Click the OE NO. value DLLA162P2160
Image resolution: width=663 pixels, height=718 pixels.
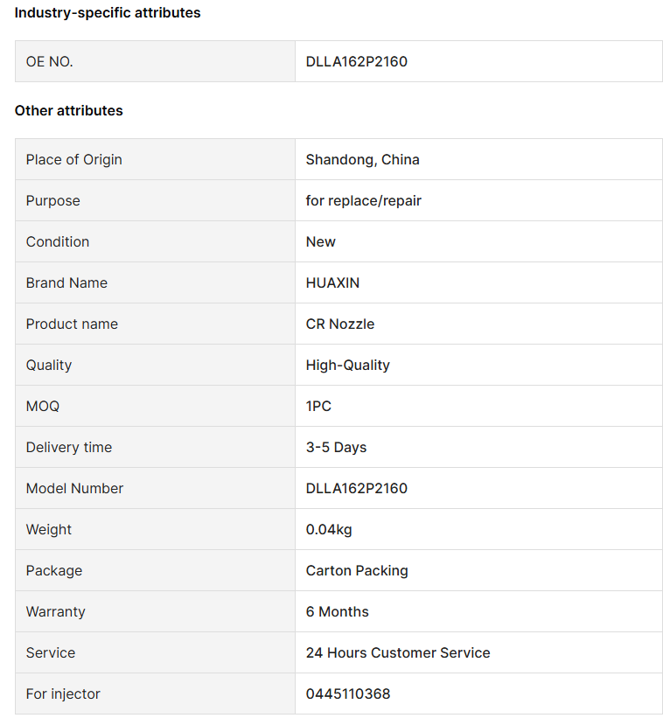pyautogui.click(x=356, y=61)
